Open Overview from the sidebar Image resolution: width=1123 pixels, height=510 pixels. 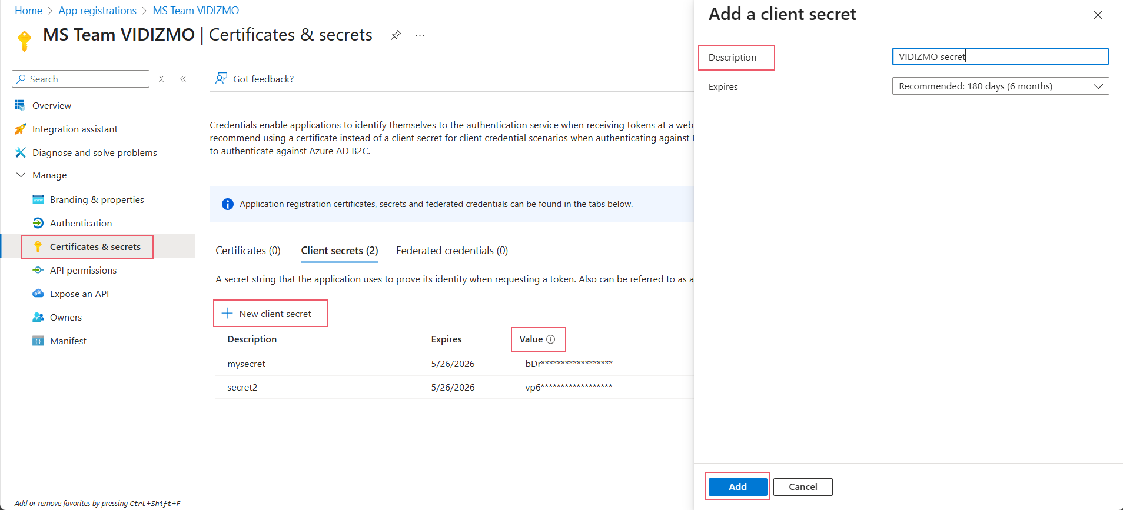52,106
